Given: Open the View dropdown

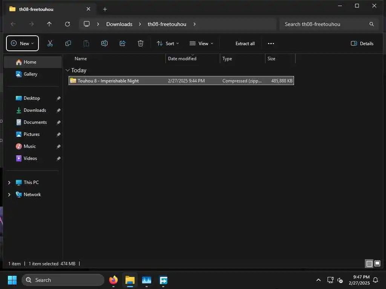Looking at the screenshot, I should click(x=201, y=44).
